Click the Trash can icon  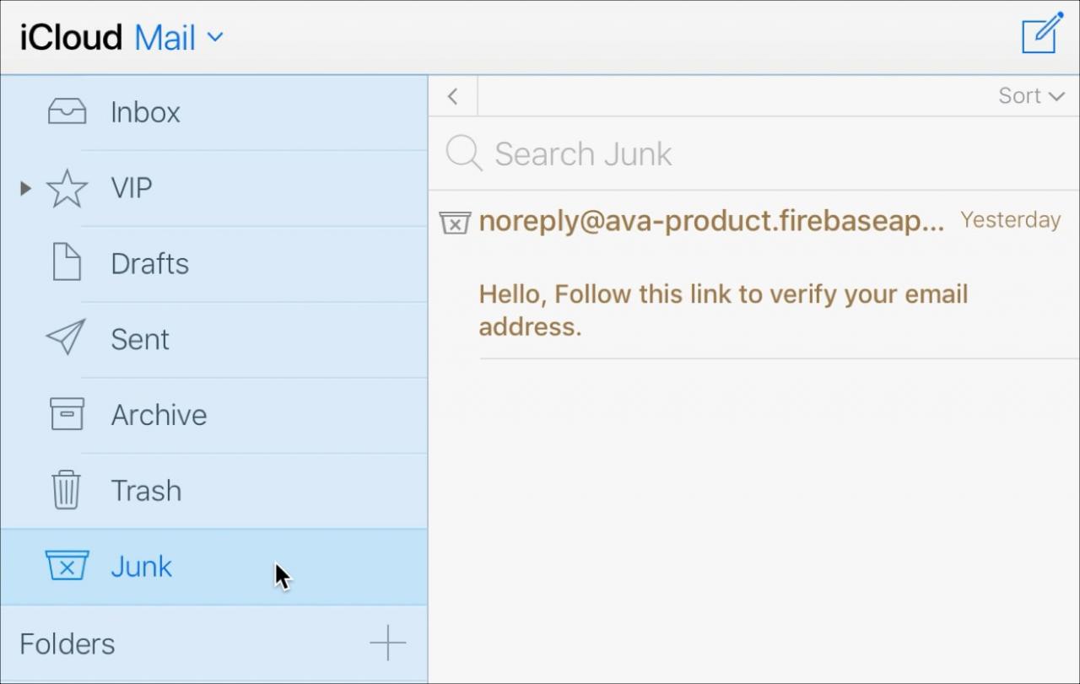(67, 490)
